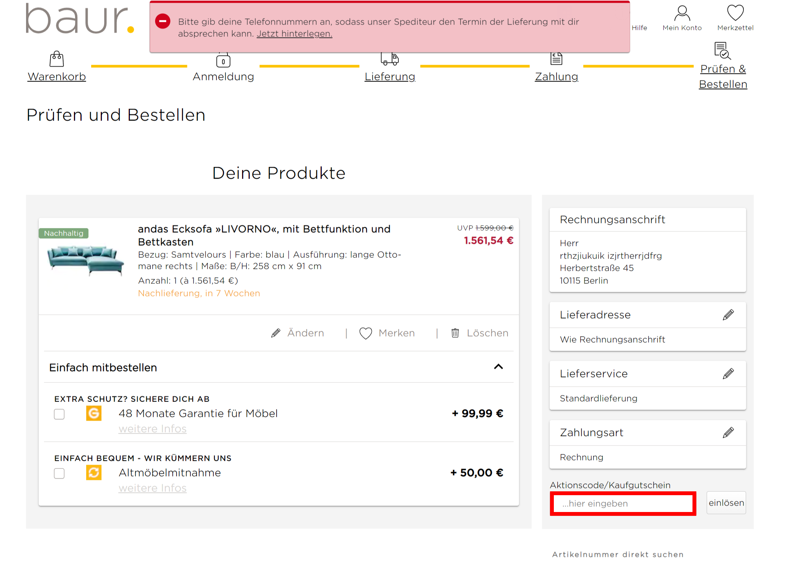Click the '1.561,54 €' red price
Viewport: 789px width, 564px height.
[x=489, y=241]
